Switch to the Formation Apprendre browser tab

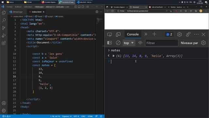(x=119, y=7)
